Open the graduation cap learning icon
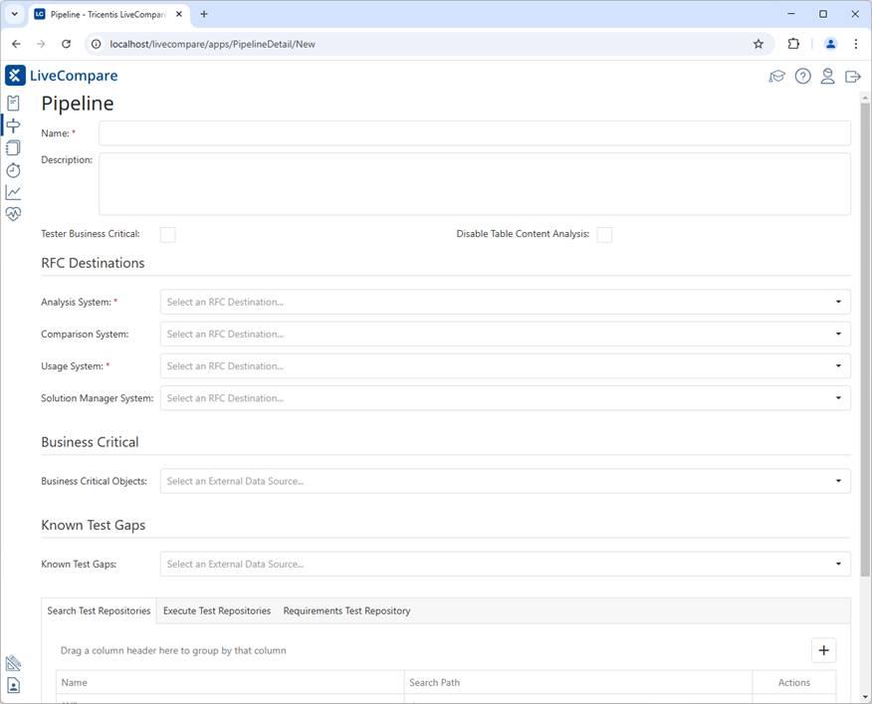The height and width of the screenshot is (704, 872). (777, 76)
